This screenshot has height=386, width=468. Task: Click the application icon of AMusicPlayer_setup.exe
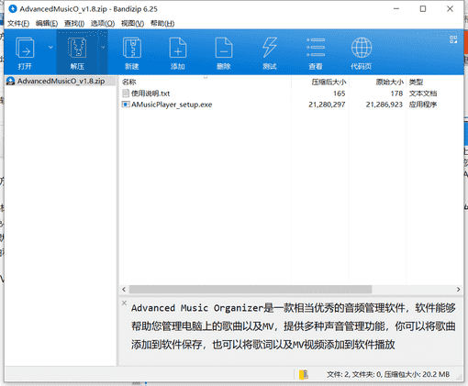click(x=126, y=105)
